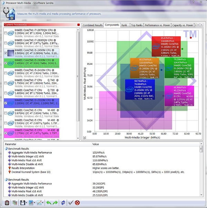The width and height of the screenshot is (207, 208).
Task: Click Intel logo of Core i7-2670QM entry
Action: click(x=11, y=33)
